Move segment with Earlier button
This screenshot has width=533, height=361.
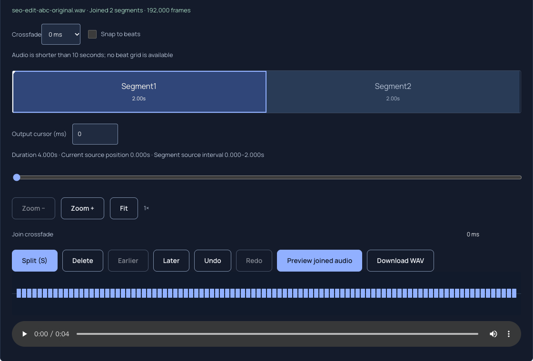(128, 261)
